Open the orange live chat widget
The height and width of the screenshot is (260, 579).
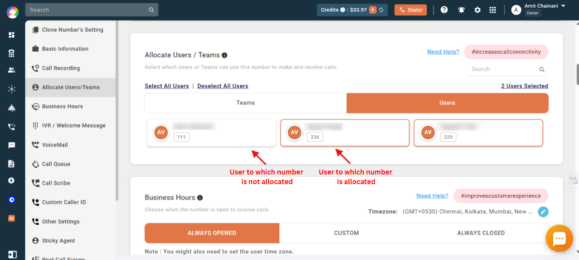[x=560, y=239]
